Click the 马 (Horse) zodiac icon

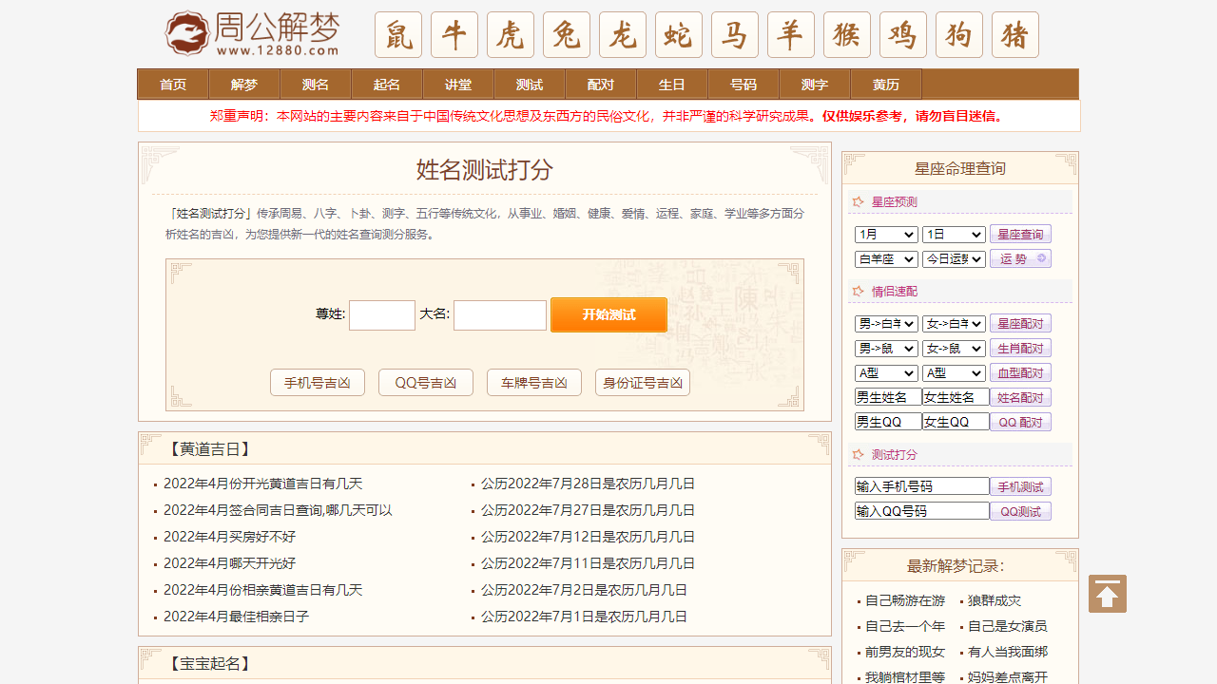click(x=734, y=34)
